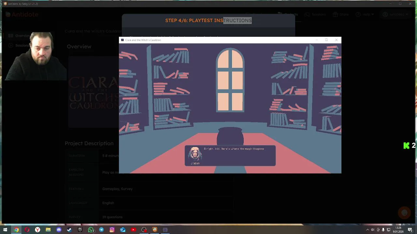Viewport: 417px width, 234px height.
Task: Click the orange chat support bubble
Action: [404, 213]
